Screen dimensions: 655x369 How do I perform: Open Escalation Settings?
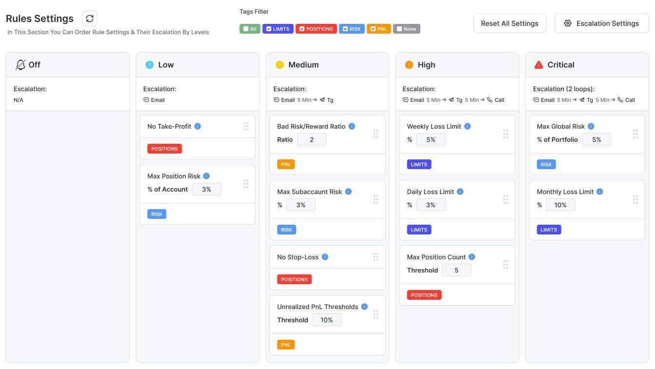pos(601,23)
